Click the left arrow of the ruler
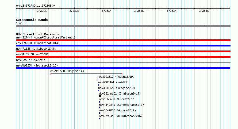238x129 pixels. click(17, 8)
